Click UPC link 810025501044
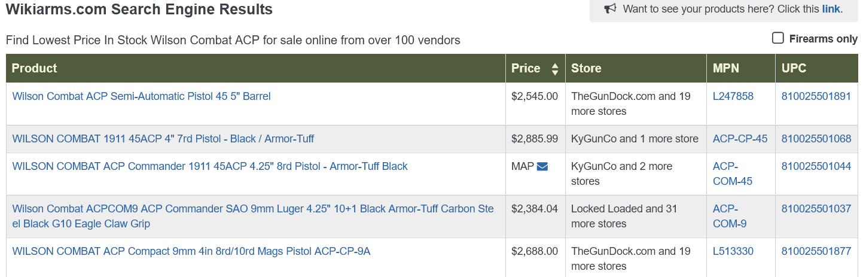Screen dimensions: 863x277 tap(816, 166)
